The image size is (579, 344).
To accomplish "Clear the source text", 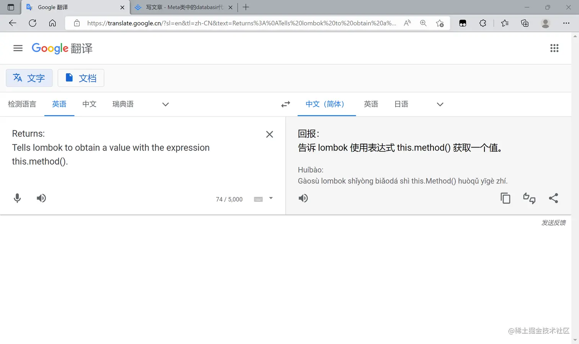I will pos(270,134).
